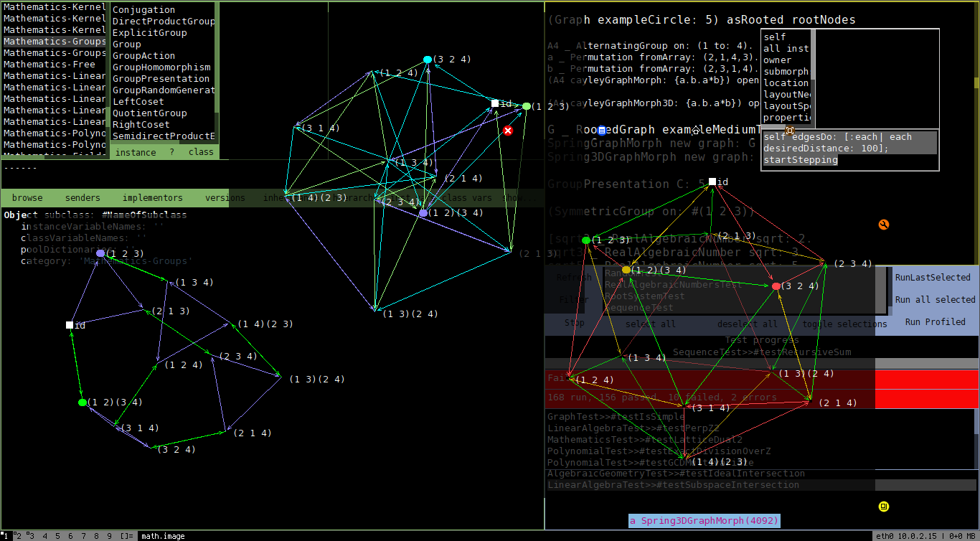
Task: Switch to workspace tag 3
Action: click(x=31, y=536)
